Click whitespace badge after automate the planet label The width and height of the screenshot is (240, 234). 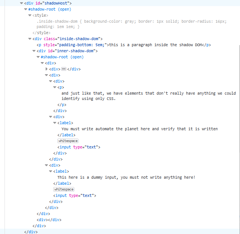(x=68, y=141)
